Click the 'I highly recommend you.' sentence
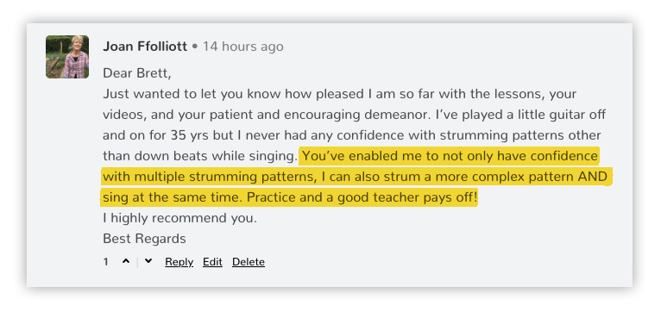 point(179,219)
